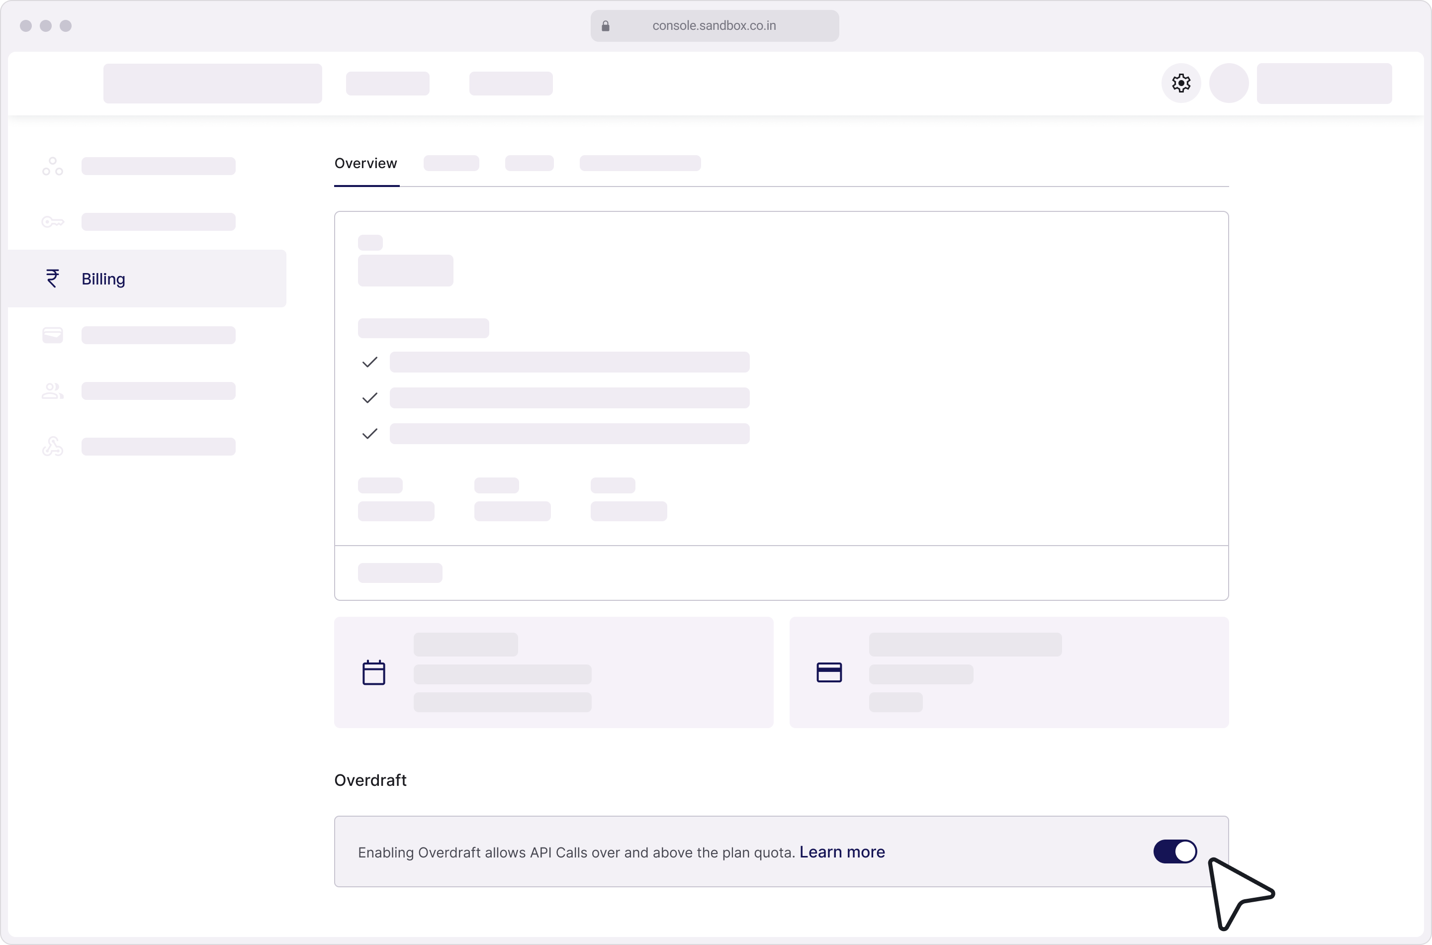Viewport: 1432px width, 945px height.
Task: Select the users icon in sidebar
Action: point(52,391)
